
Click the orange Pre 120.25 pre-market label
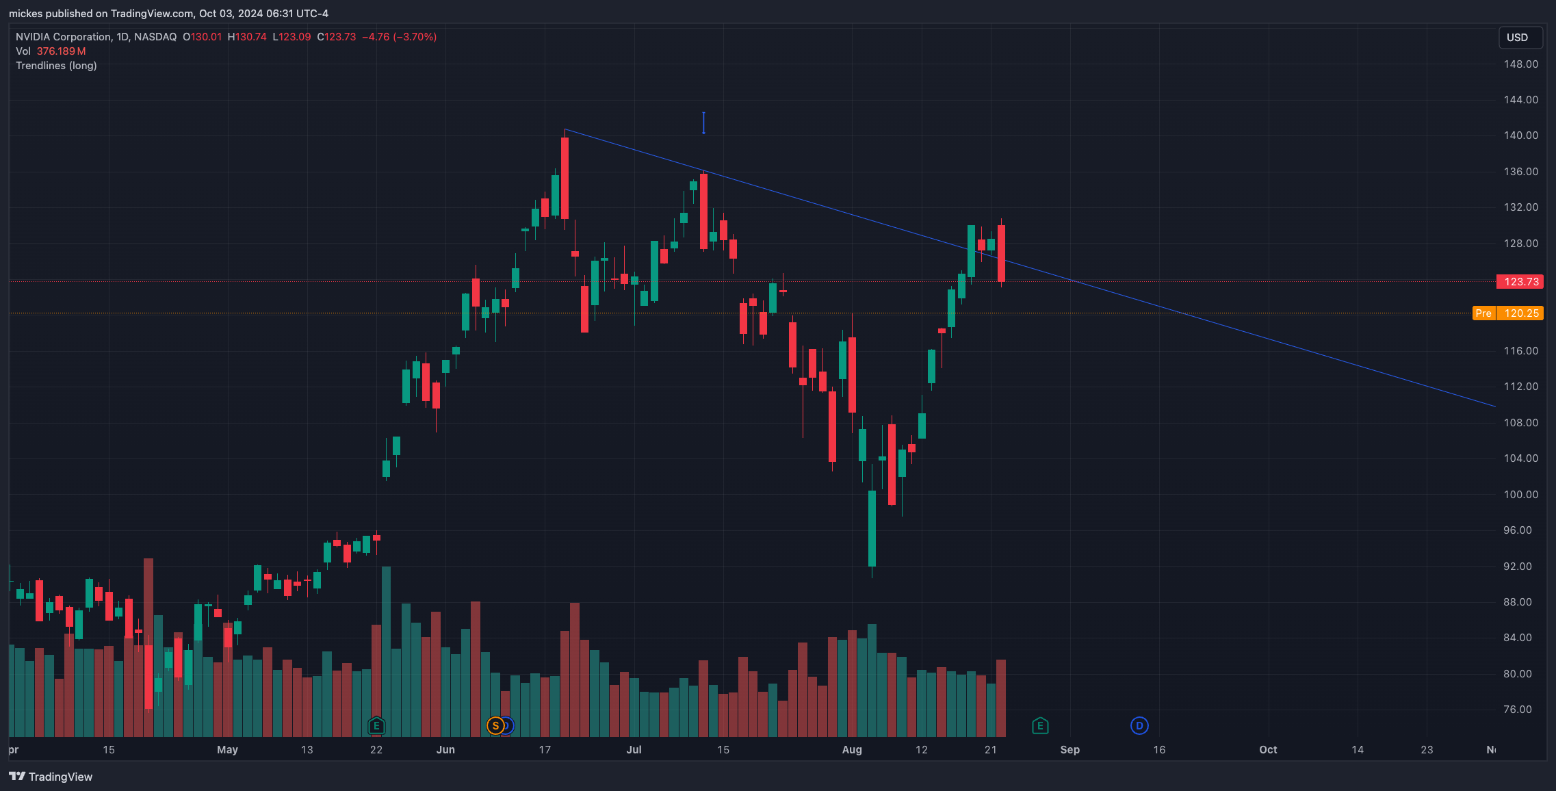[x=1507, y=313]
